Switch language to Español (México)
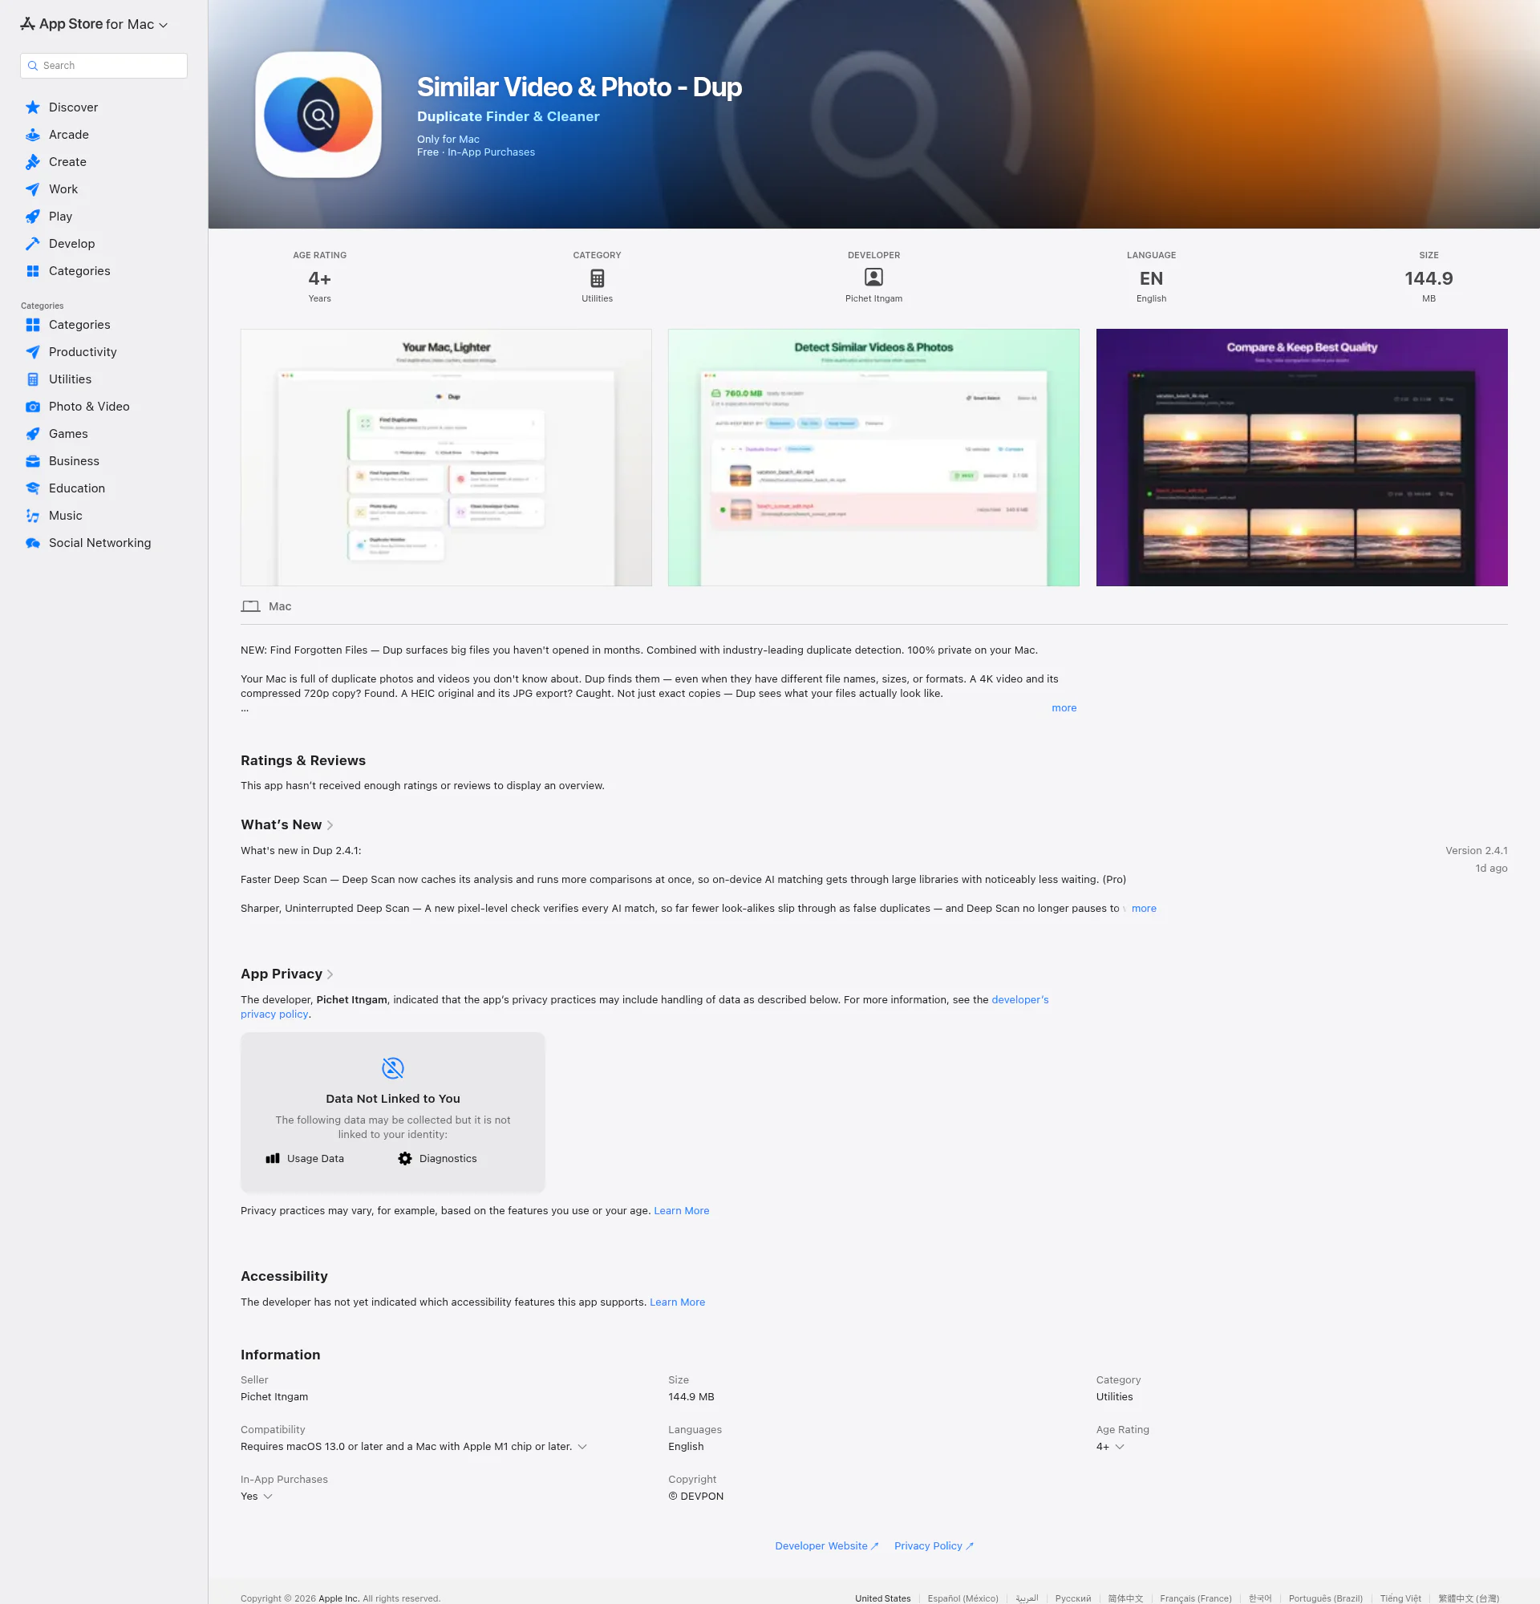Screen dimensions: 1540x1604 click(x=962, y=1598)
